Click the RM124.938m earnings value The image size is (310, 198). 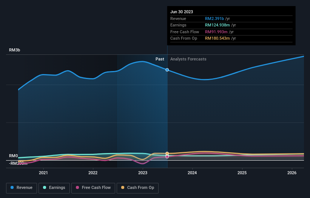[217, 25]
